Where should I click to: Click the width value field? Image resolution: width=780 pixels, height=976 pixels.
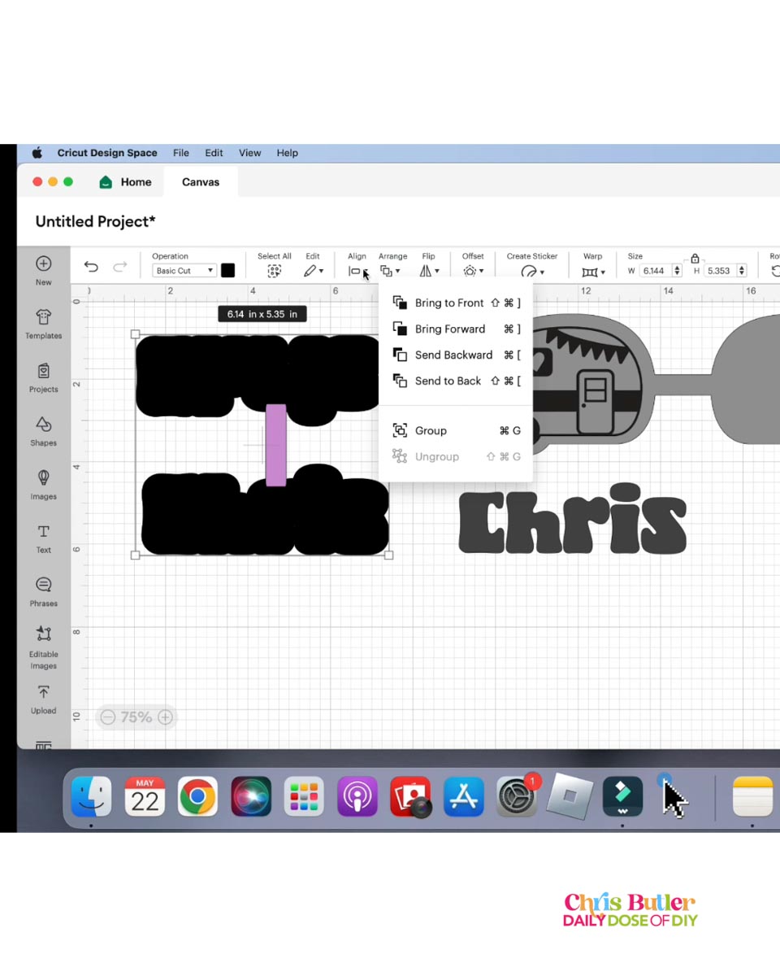pyautogui.click(x=654, y=271)
